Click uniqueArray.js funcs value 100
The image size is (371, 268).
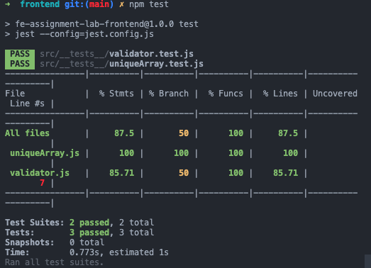[x=236, y=153]
